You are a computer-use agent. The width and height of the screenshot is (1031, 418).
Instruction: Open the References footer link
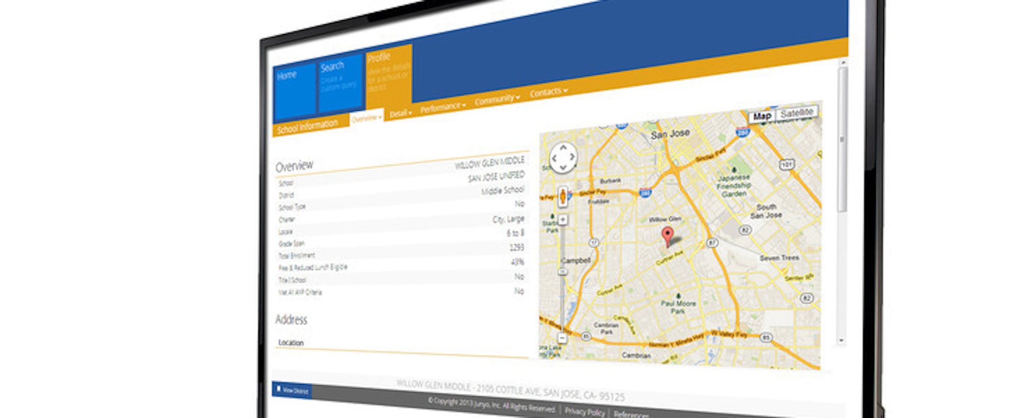point(631,414)
